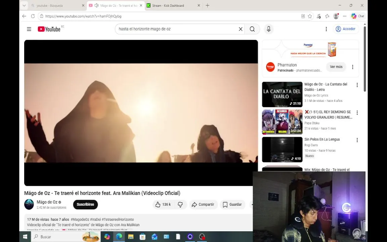Viewport: 387px width, 242px height.
Task: Open Outlook mail from the taskbar
Action: pos(155,237)
